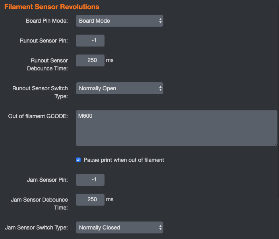This screenshot has height=239, width=279.
Task: Open the Board Pin Mode dropdown
Action: tap(119, 21)
